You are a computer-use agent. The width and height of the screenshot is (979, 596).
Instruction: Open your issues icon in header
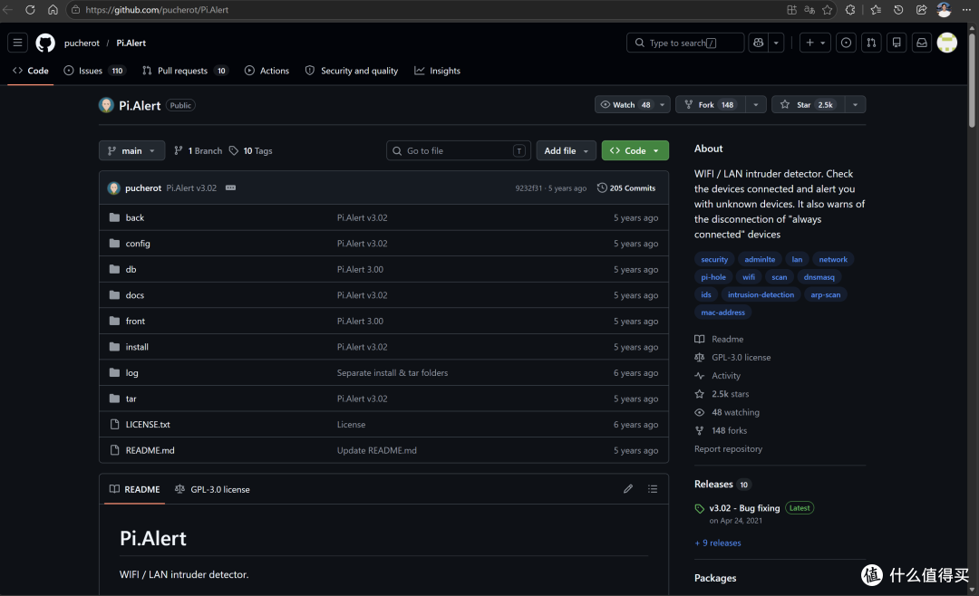point(846,43)
